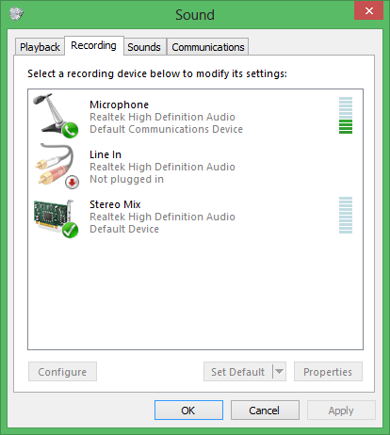Switch to the Sounds tab
The width and height of the screenshot is (390, 435).
tap(144, 47)
